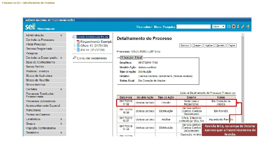Click the 'Em Revisão' status cell
Image resolution: width=274 pixels, height=154 pixels.
221,111
